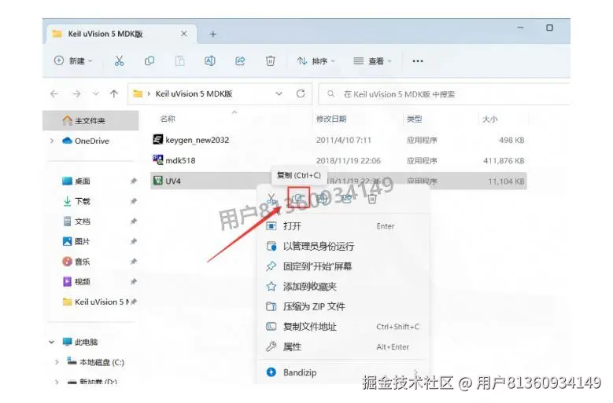Open 文档 (Documents) in the sidebar
The height and width of the screenshot is (403, 613).
coord(76,222)
